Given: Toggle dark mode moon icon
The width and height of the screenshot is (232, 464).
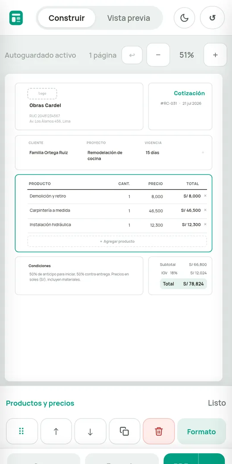Looking at the screenshot, I should 184,18.
